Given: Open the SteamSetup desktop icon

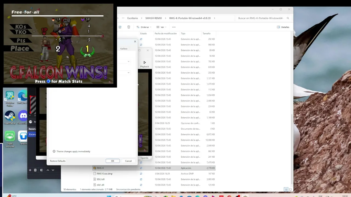Looking at the screenshot, I should click(10, 118).
